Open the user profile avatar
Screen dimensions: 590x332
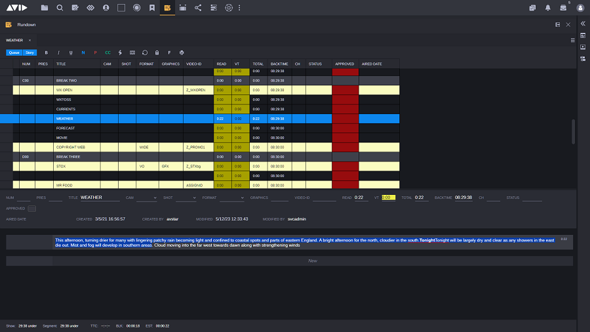(x=580, y=8)
